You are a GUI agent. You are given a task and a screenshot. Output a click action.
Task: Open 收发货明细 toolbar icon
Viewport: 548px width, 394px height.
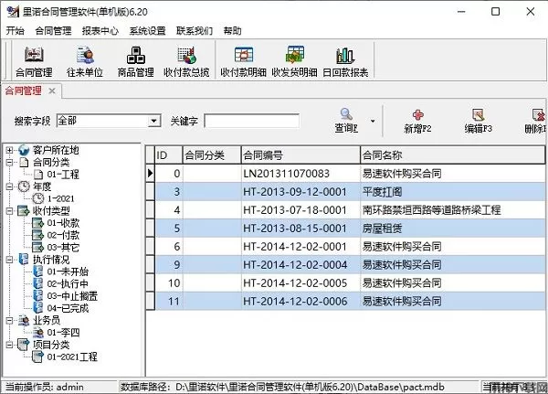pos(294,55)
